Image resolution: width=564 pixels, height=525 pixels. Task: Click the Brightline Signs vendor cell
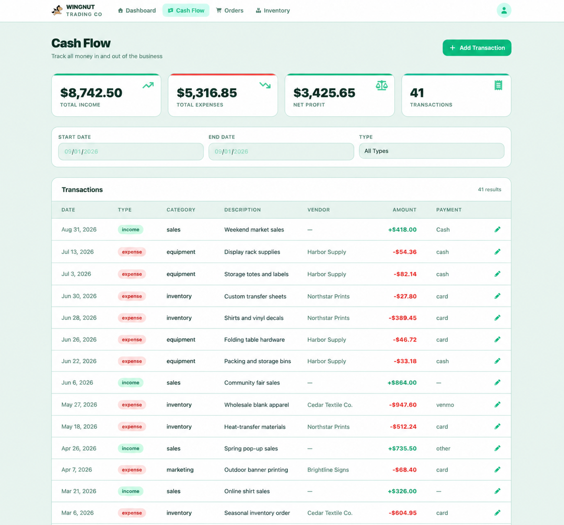click(x=328, y=469)
